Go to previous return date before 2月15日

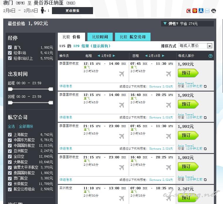146,56
